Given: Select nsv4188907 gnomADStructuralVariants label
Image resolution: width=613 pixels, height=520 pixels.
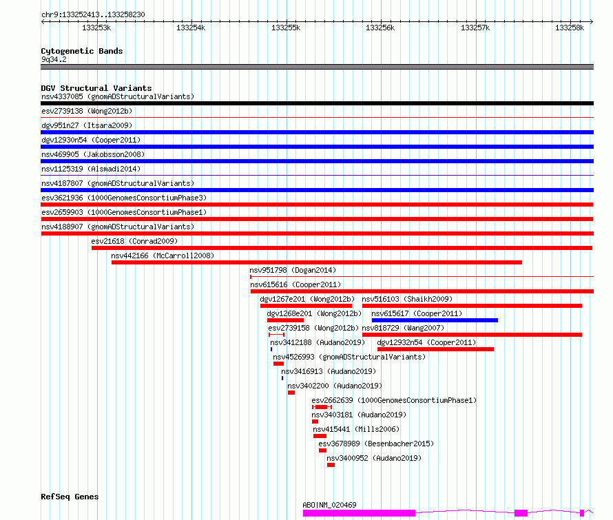Looking at the screenshot, I should 118,227.
